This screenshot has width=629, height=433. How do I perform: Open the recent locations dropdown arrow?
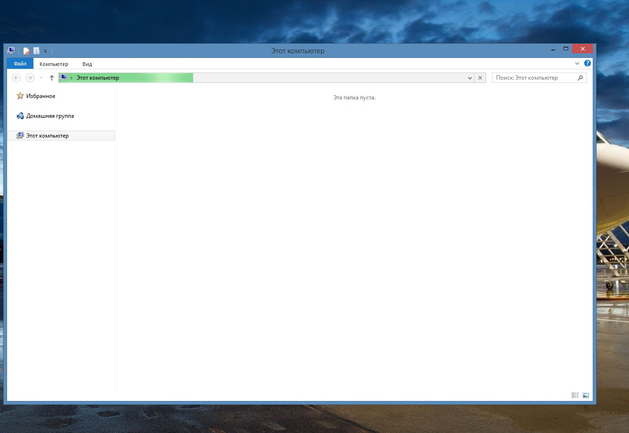click(41, 78)
